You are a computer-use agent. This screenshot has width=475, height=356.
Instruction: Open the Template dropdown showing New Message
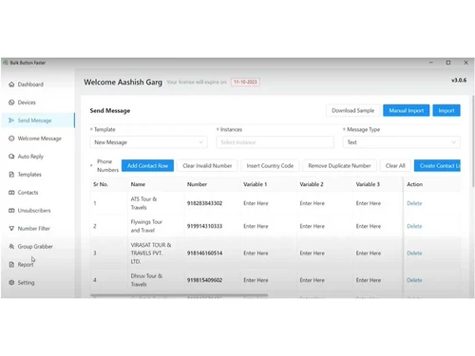[149, 142]
